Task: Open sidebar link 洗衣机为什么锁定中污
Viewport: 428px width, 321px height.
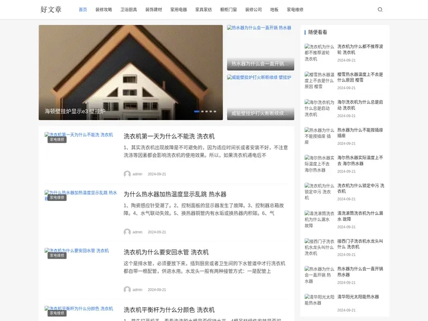Action: pos(361,188)
